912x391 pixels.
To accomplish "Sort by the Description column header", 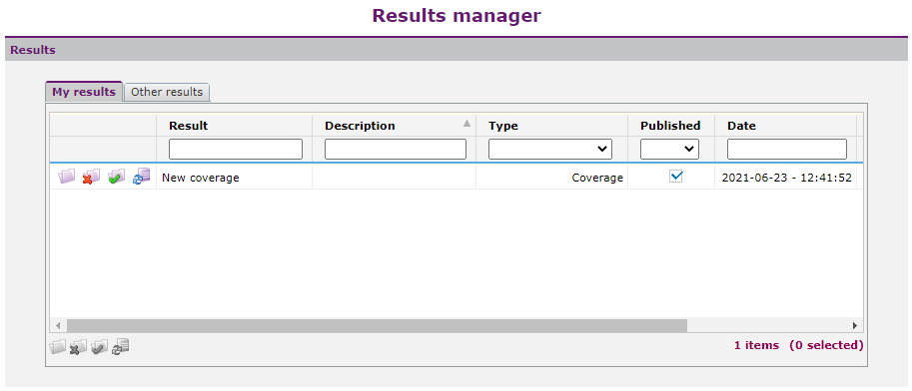I will (360, 126).
